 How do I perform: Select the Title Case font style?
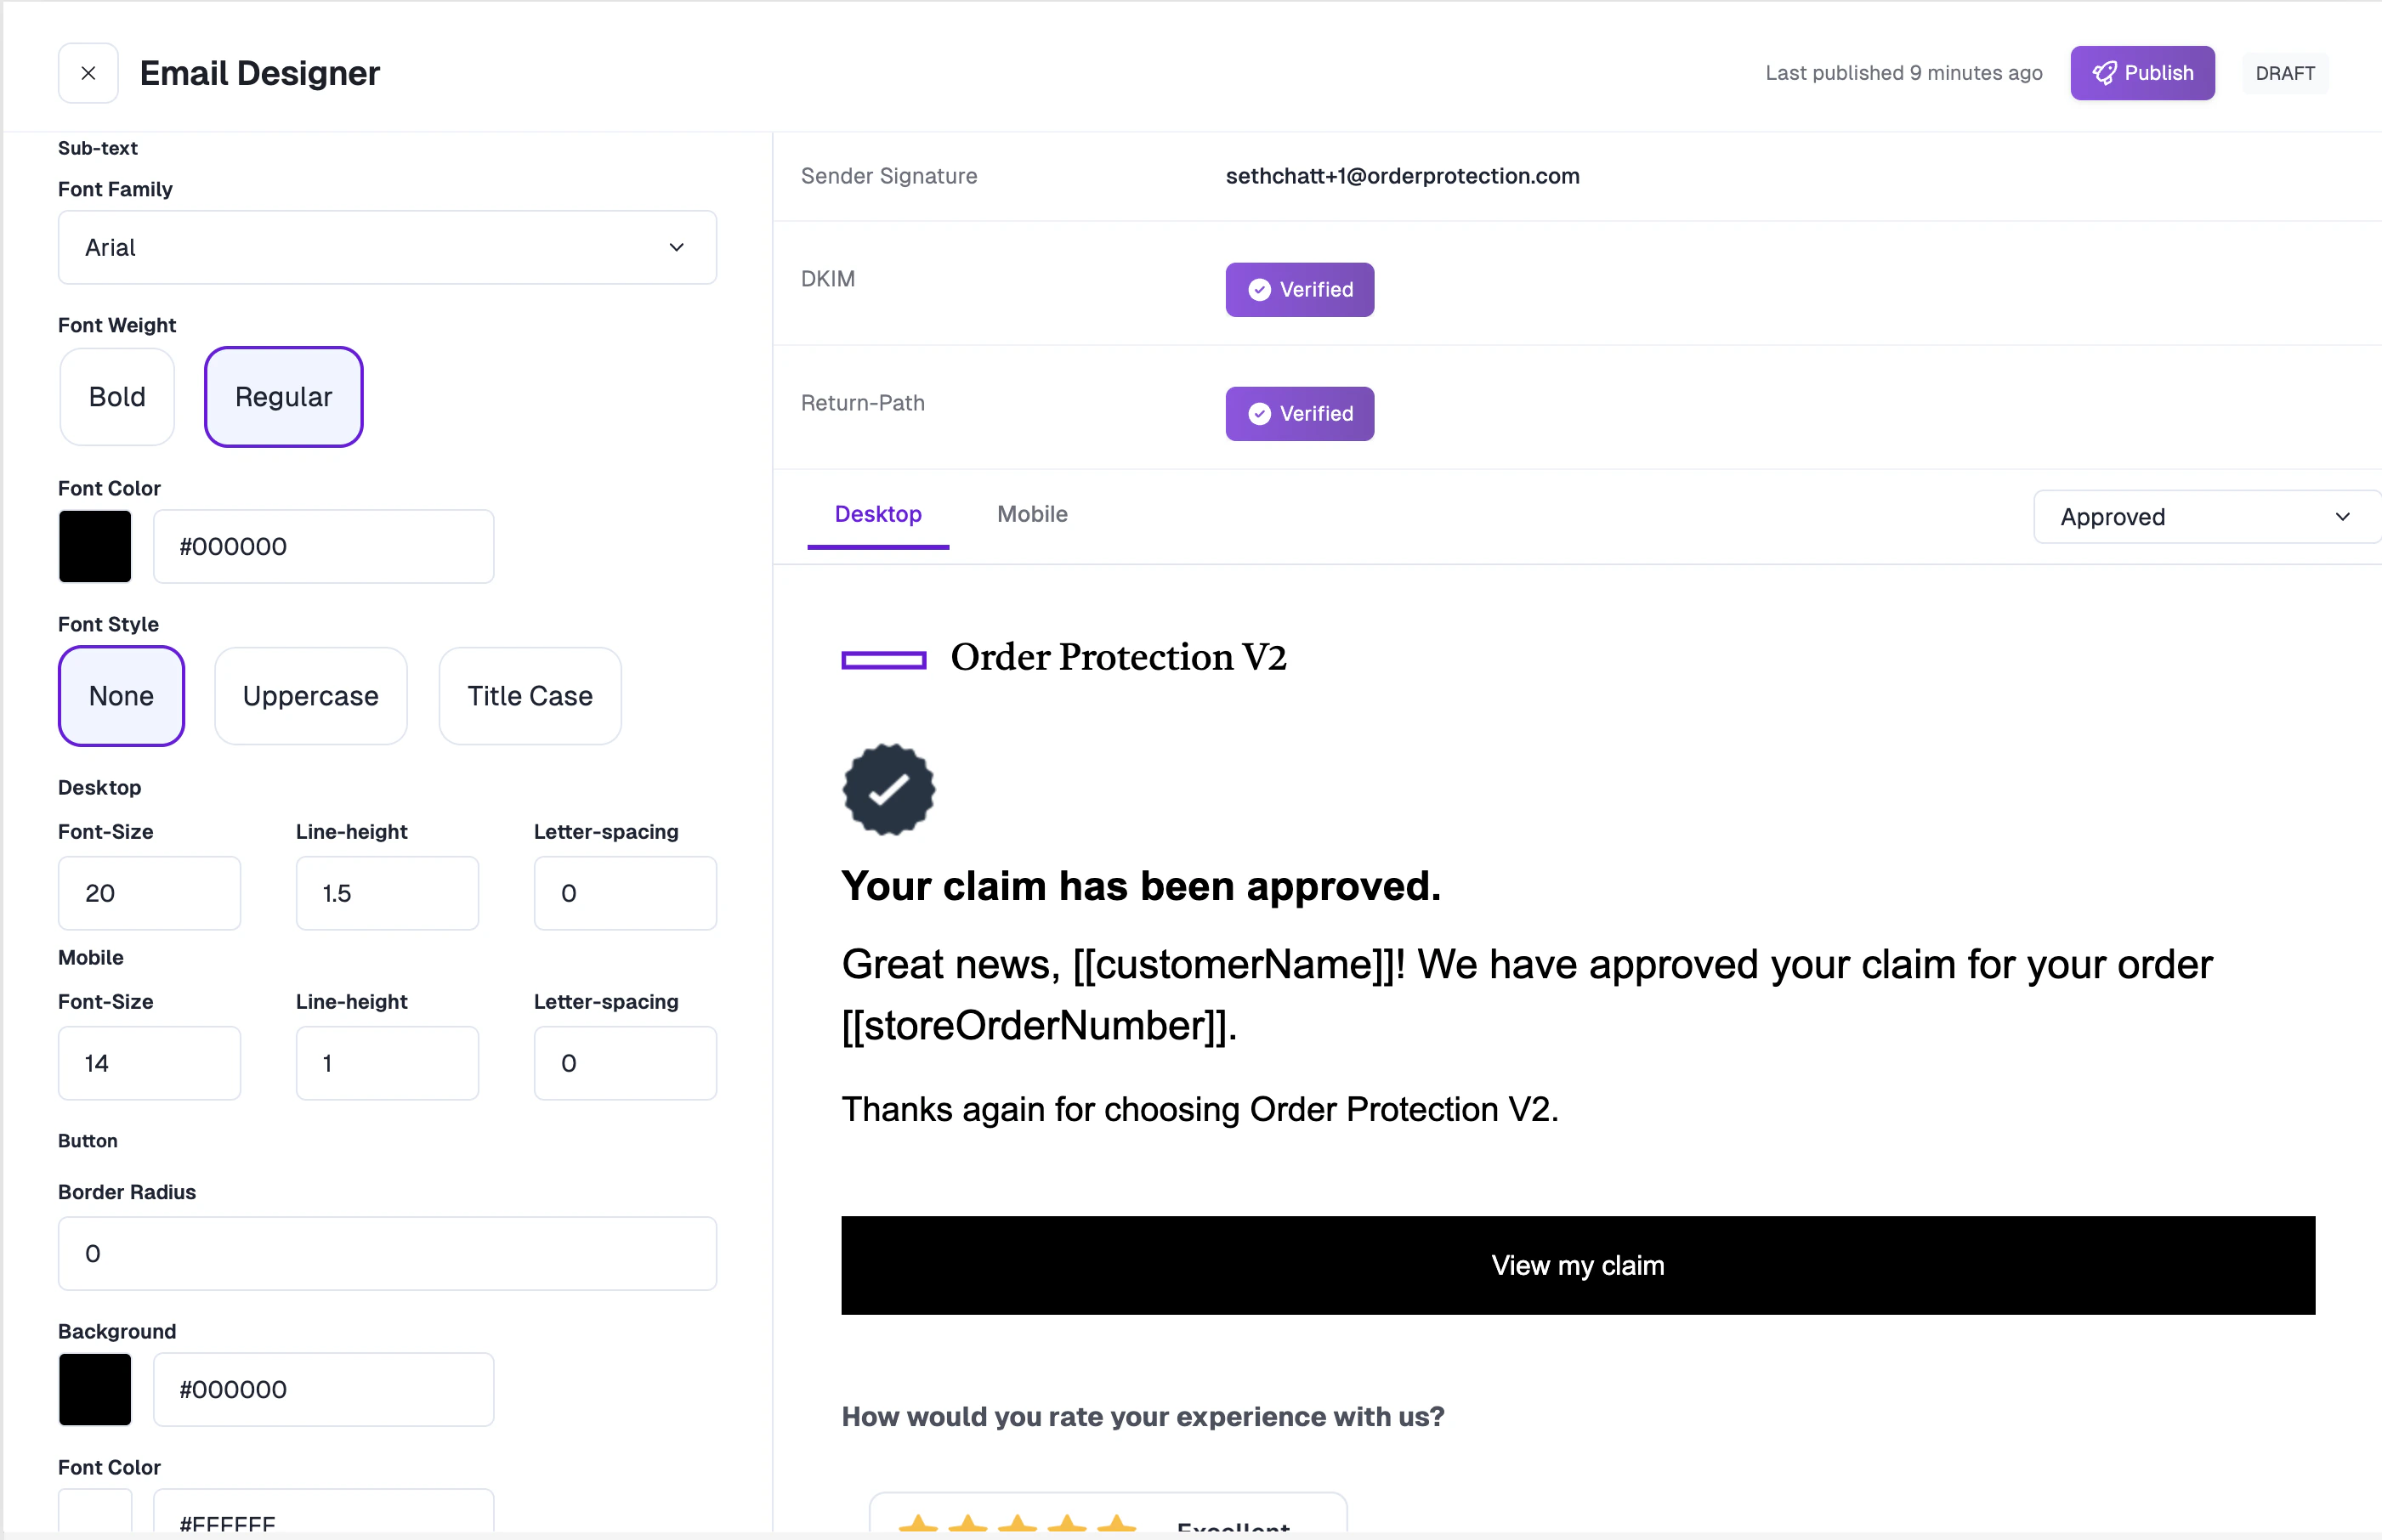(529, 696)
